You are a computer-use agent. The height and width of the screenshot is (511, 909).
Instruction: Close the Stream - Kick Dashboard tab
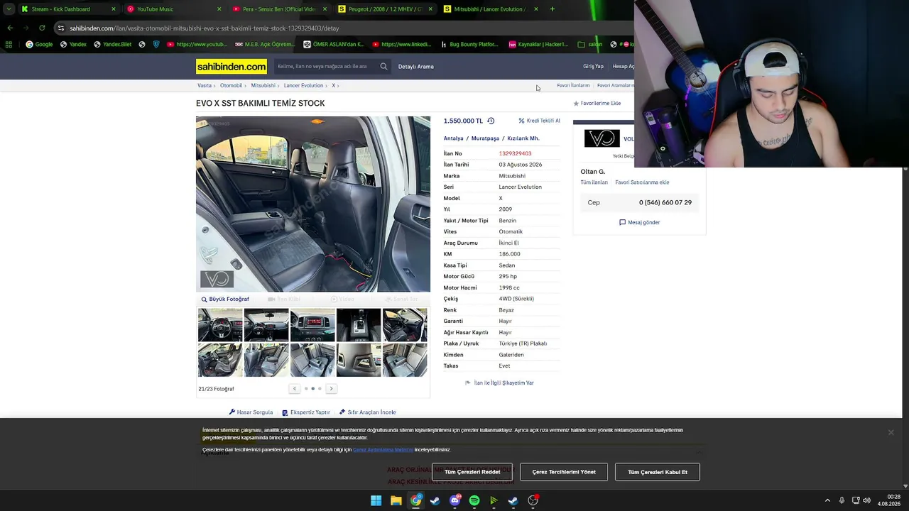(x=114, y=9)
